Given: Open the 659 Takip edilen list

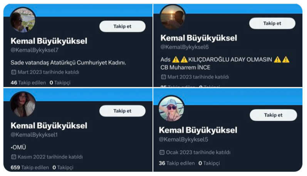Looking at the screenshot, I should 30,168.
